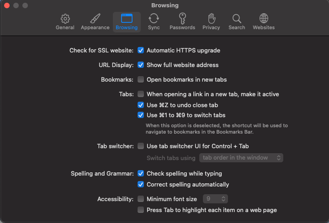The image size is (329, 223).
Task: Select the Browsing window icon
Action: coord(127,19)
